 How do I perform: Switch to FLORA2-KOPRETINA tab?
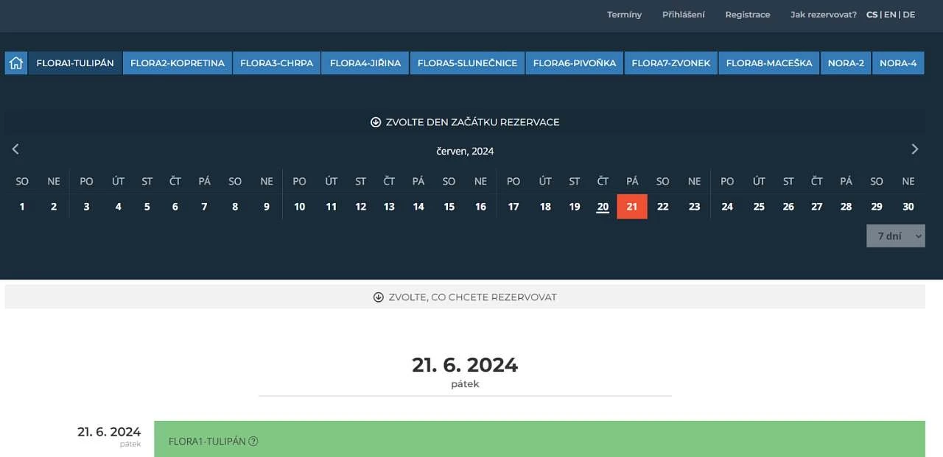pos(178,63)
